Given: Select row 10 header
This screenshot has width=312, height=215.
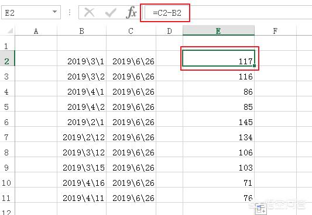Looking at the screenshot, I should point(8,180).
